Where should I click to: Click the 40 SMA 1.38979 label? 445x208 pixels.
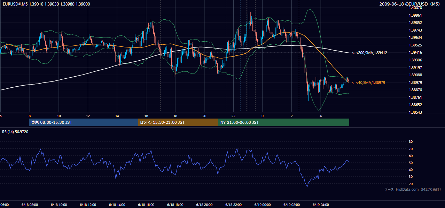click(x=369, y=83)
